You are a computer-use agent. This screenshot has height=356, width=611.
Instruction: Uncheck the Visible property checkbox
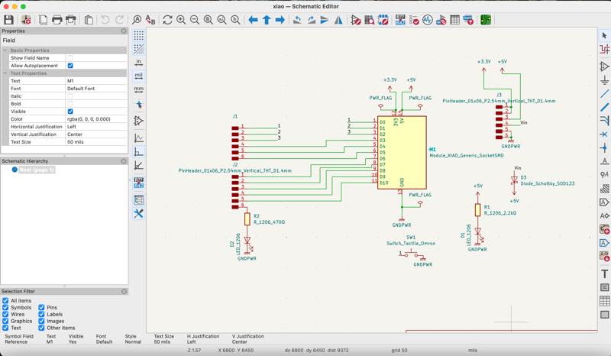(x=70, y=111)
